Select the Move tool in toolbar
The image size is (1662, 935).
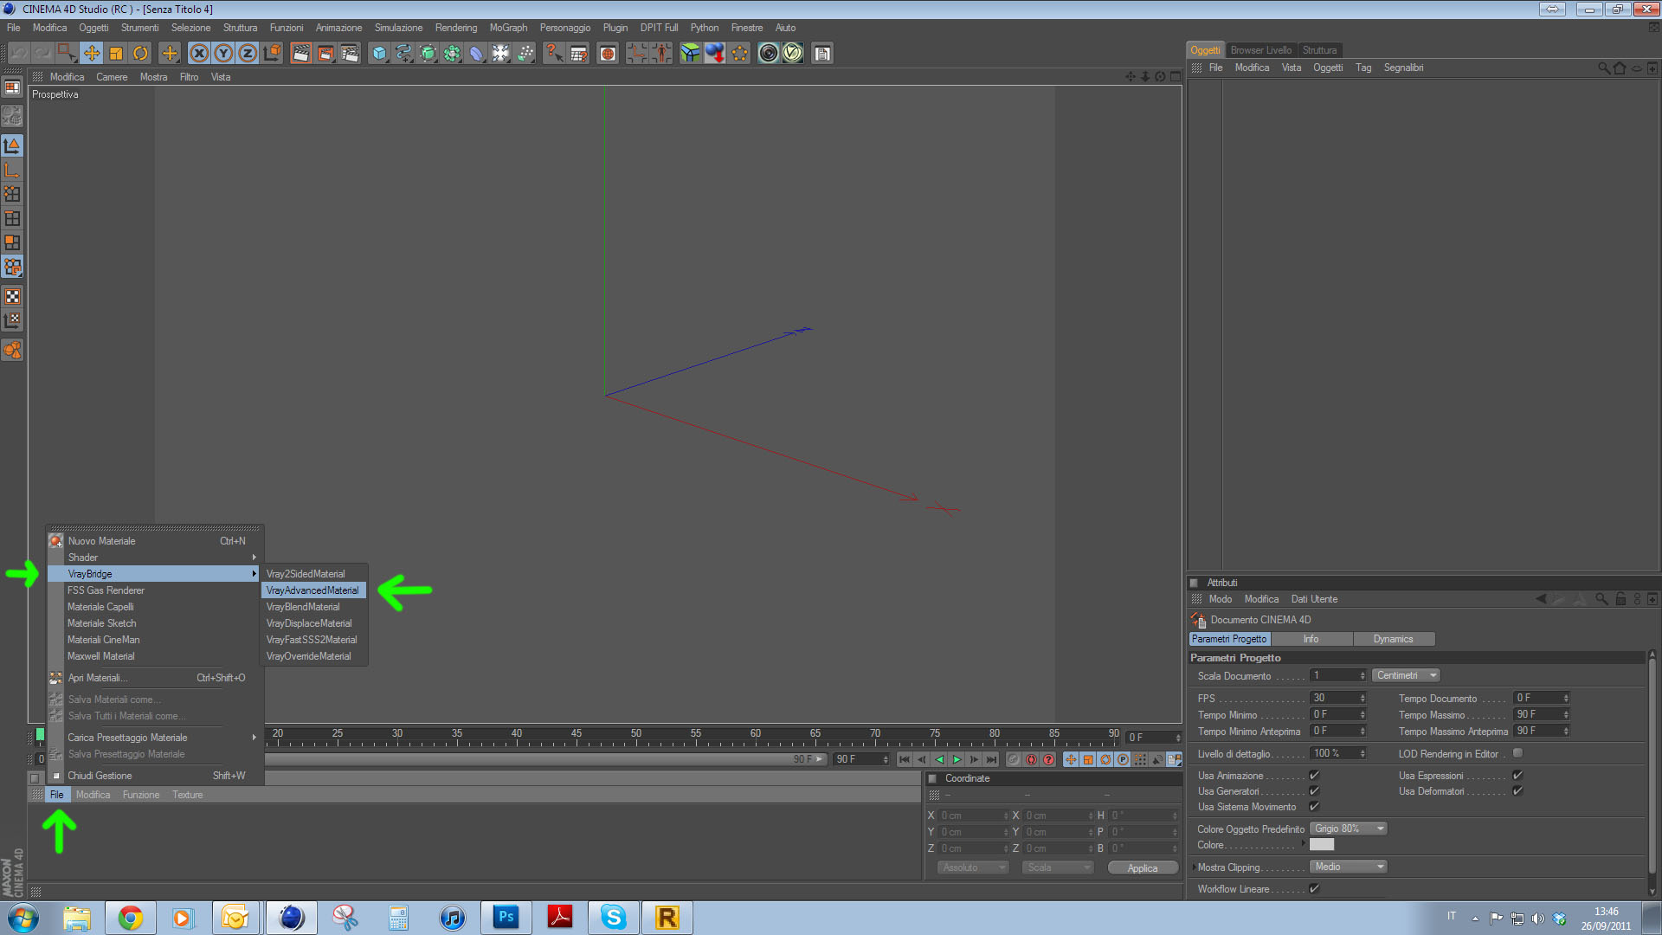(x=92, y=54)
